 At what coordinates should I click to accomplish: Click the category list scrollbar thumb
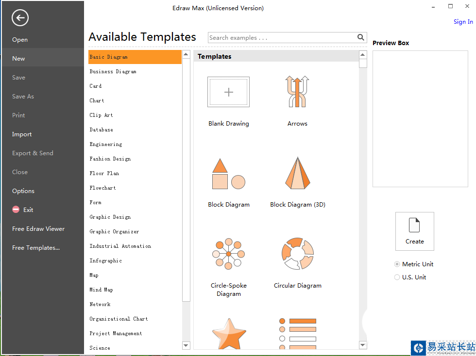(186, 180)
